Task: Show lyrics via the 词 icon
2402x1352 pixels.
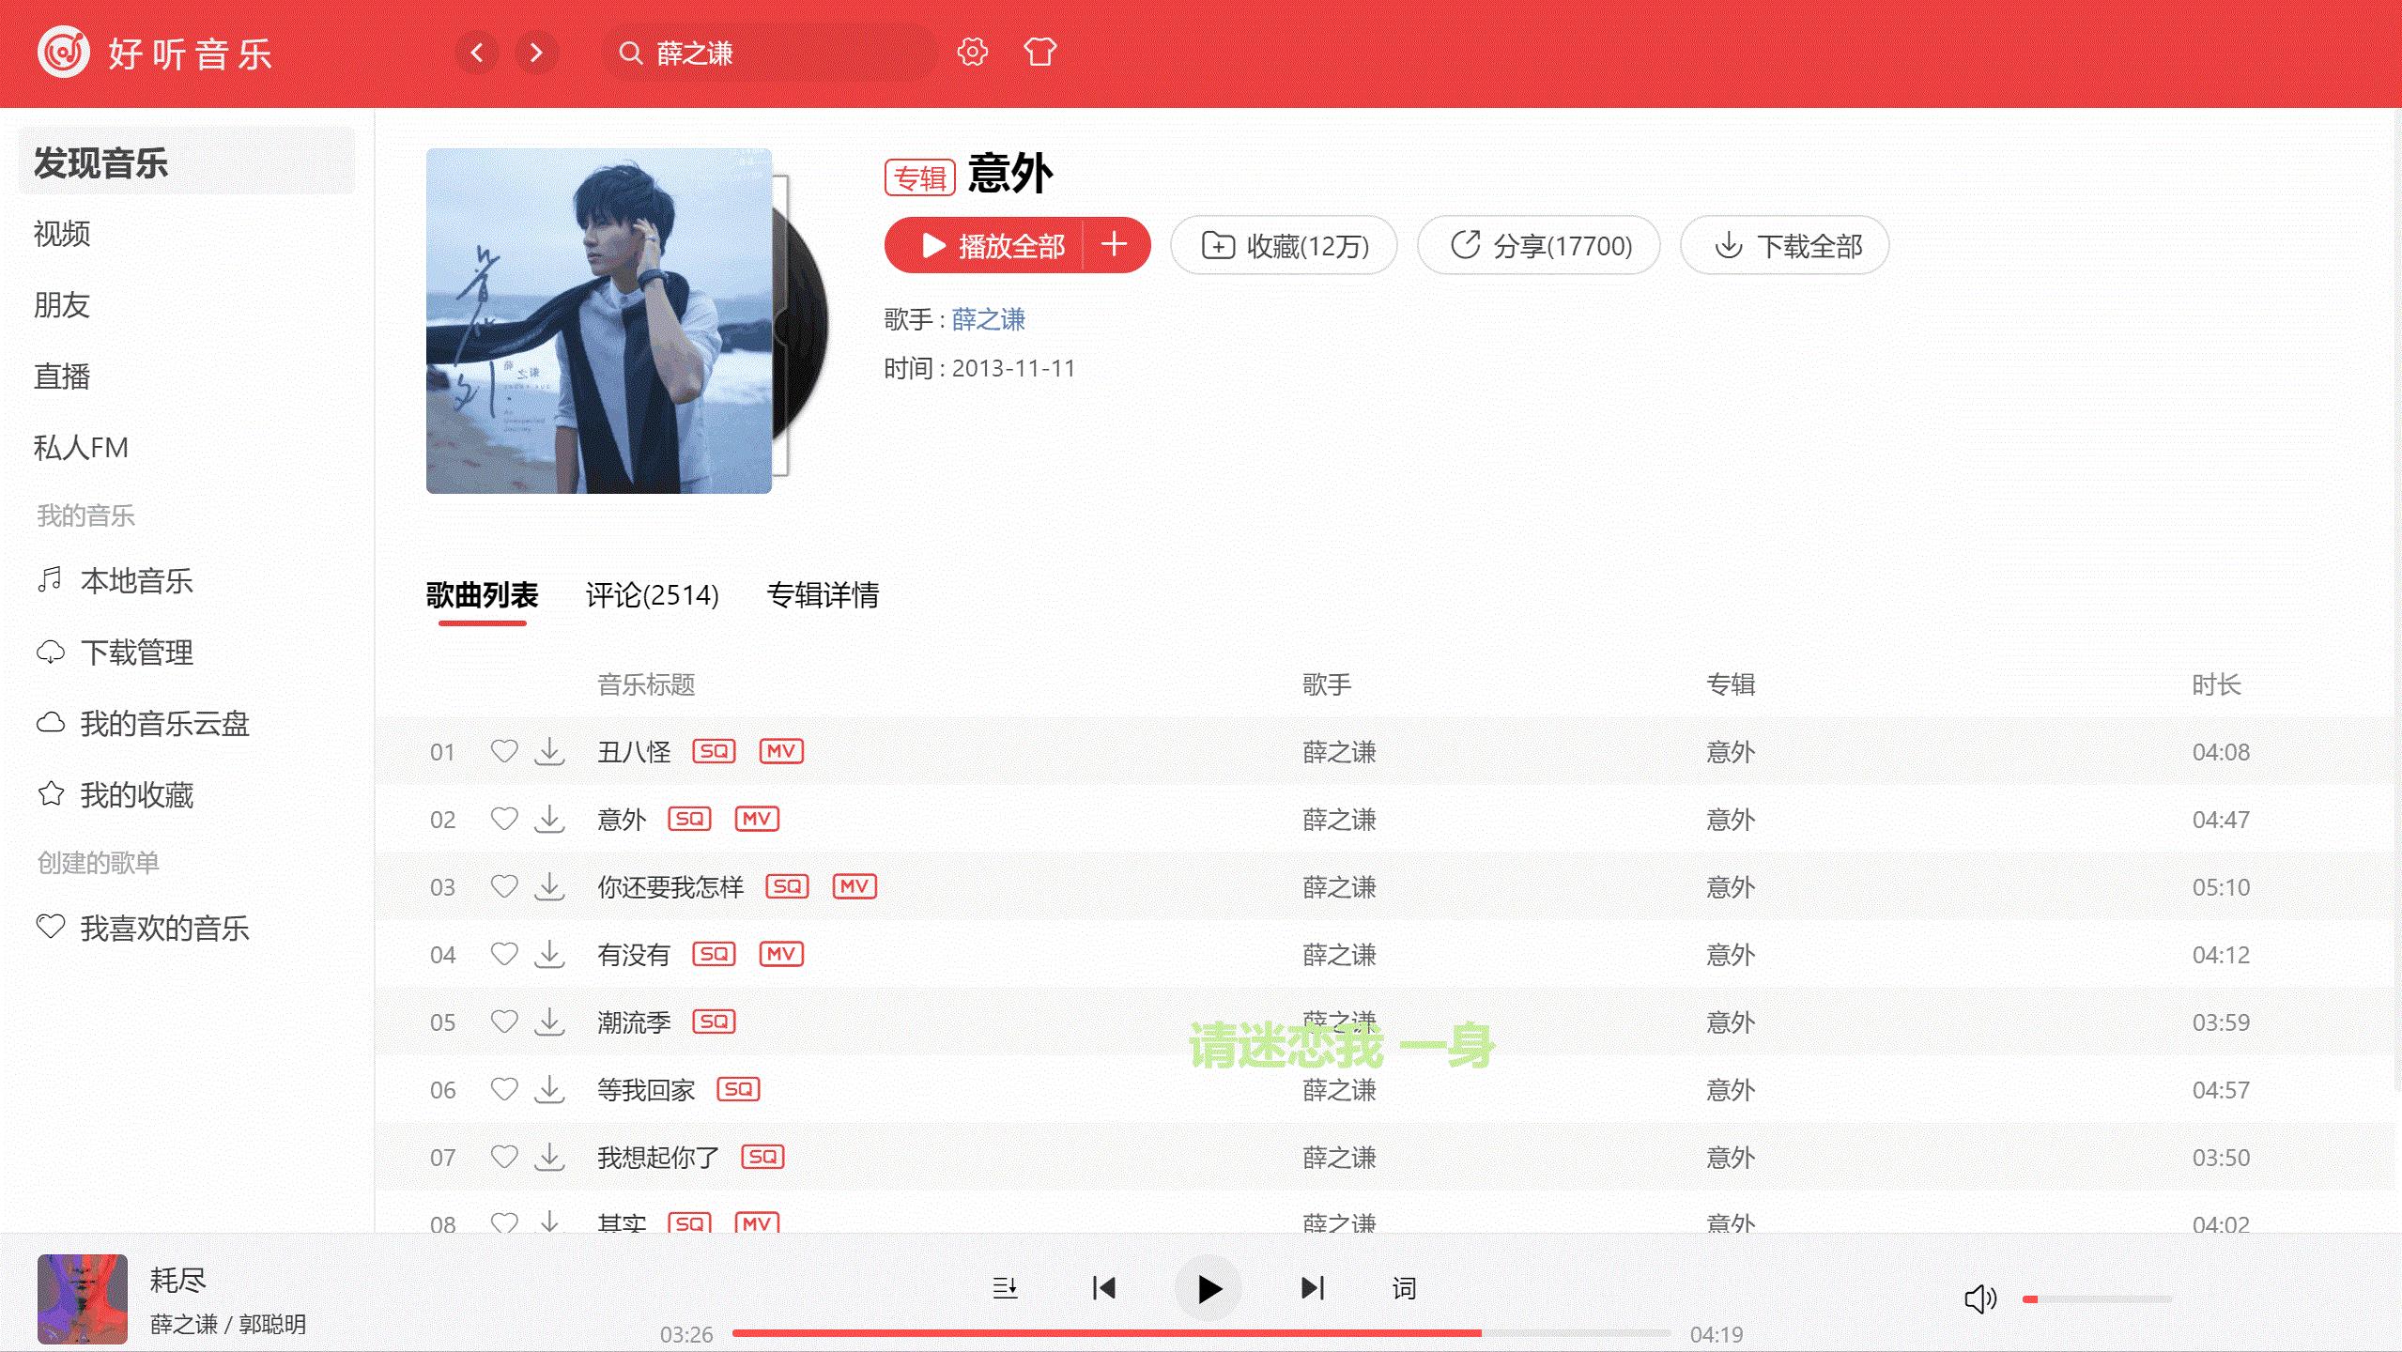Action: tap(1403, 1288)
